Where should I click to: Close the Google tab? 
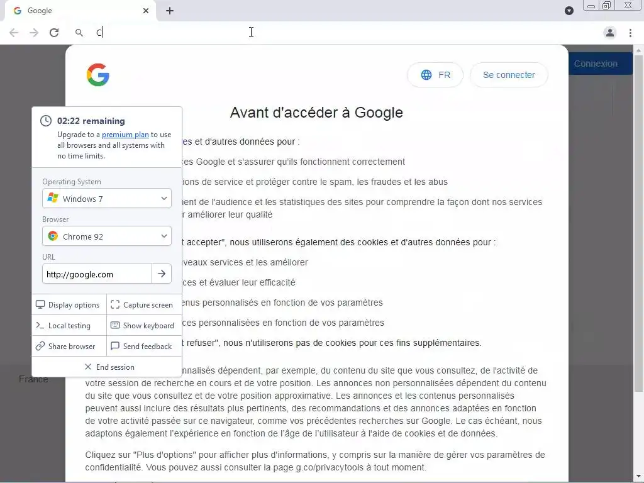pyautogui.click(x=146, y=11)
